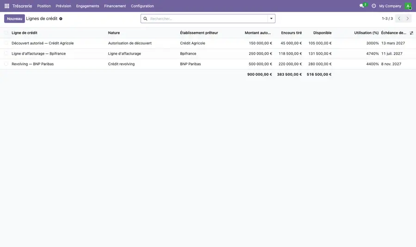Click into the Rechercher search field
The image size is (416, 247).
(x=208, y=19)
